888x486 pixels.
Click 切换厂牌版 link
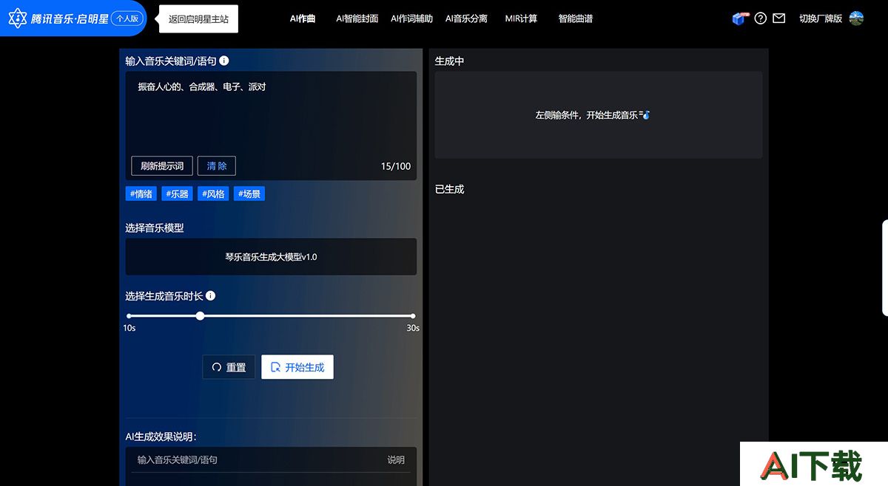coord(821,18)
